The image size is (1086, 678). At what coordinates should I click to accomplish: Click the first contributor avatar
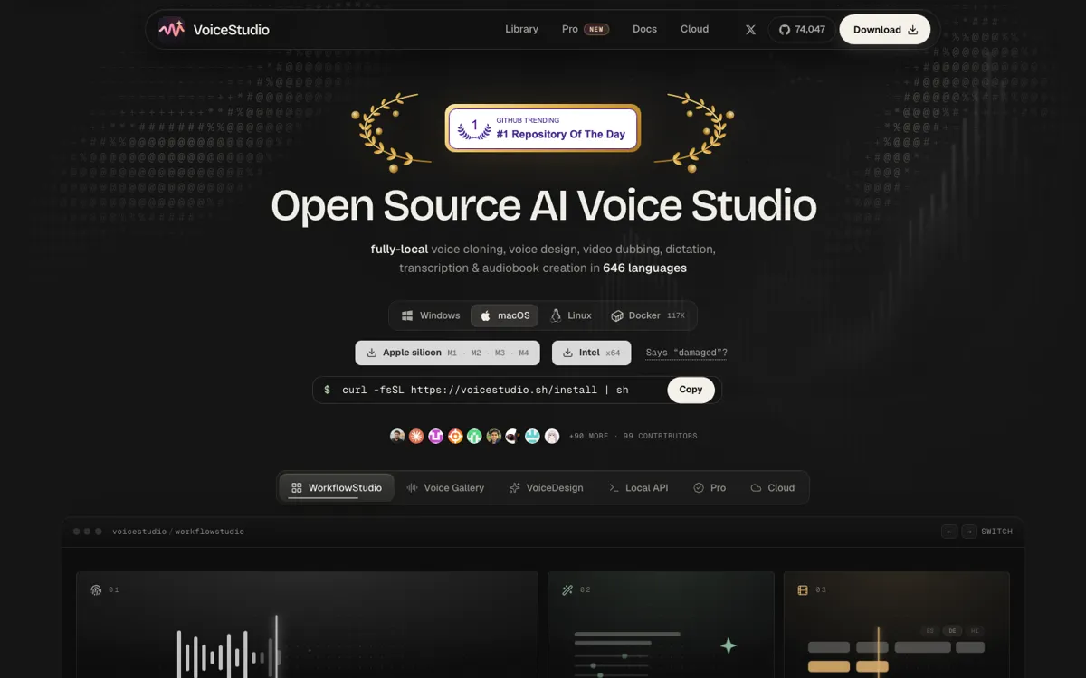point(397,436)
